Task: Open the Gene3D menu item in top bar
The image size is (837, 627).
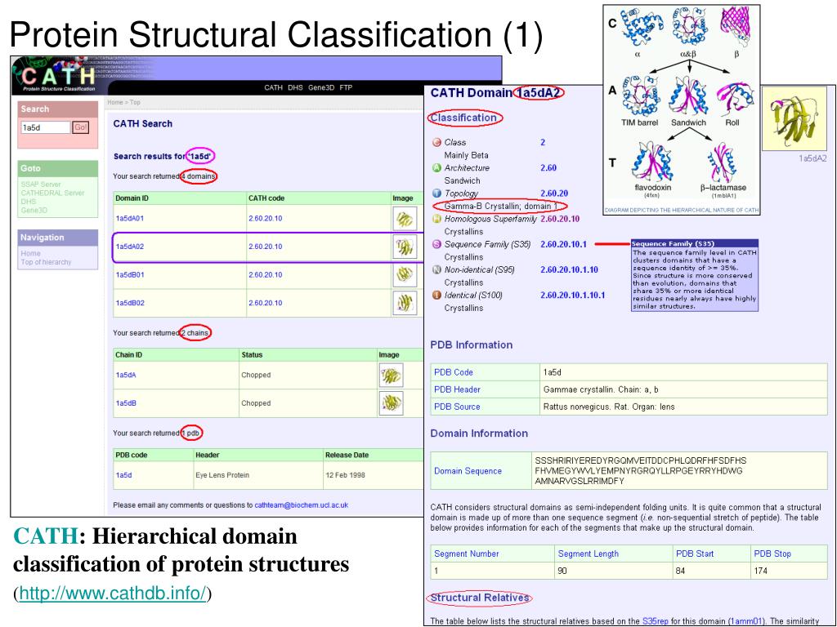Action: coord(320,87)
